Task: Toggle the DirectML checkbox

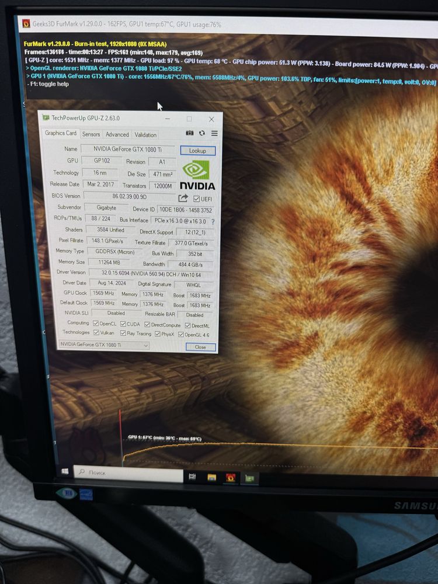Action: click(187, 325)
